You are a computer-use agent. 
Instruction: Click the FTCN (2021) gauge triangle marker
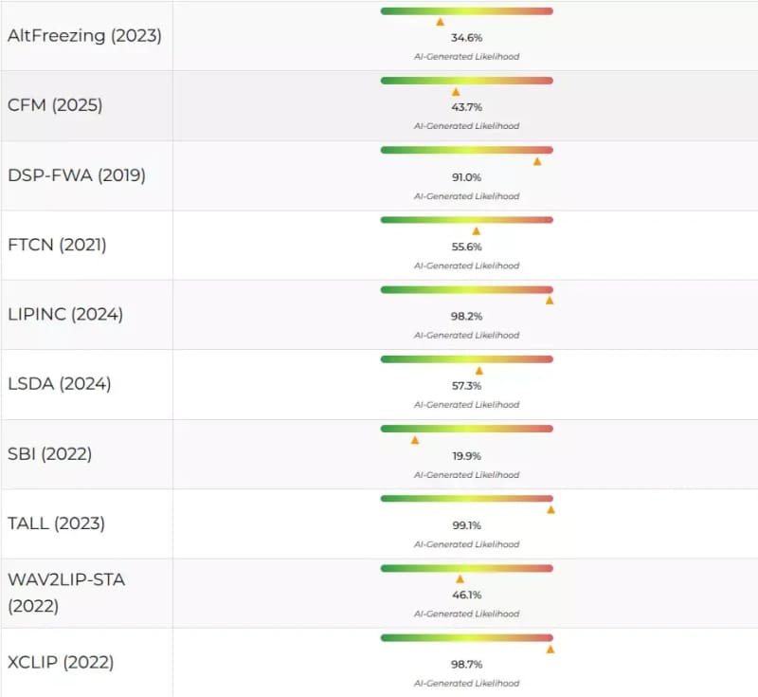pos(477,230)
